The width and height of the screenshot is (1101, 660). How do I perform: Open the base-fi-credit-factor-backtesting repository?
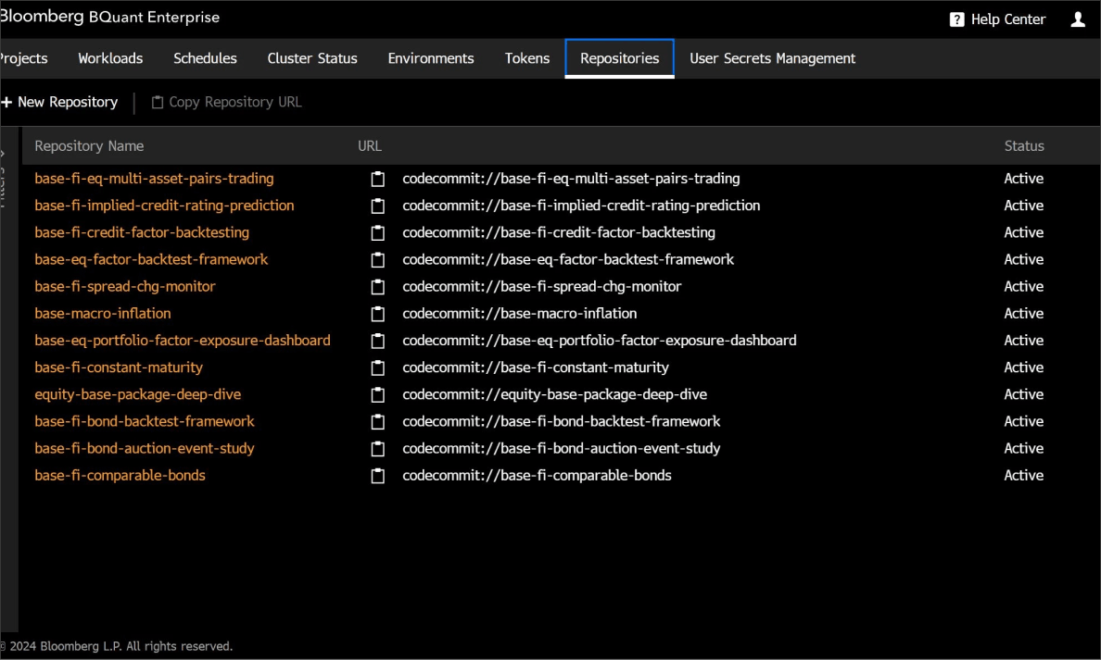point(142,232)
